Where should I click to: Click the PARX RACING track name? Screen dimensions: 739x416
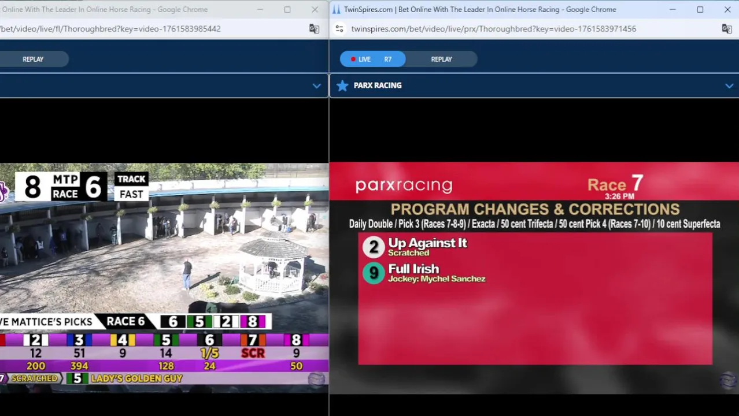378,86
